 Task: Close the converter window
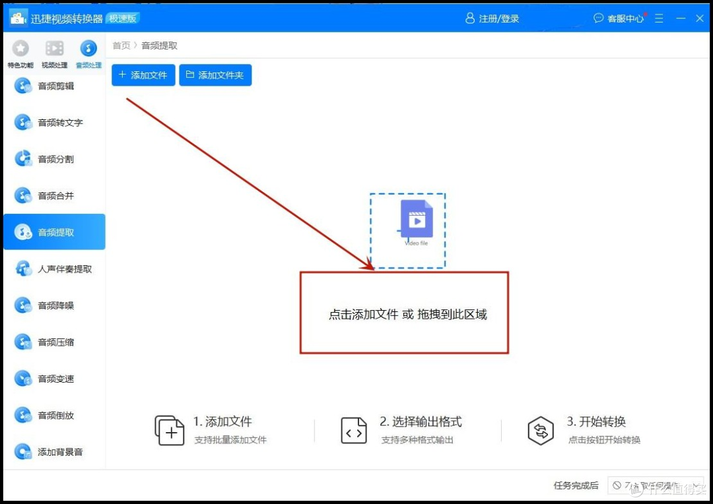click(700, 18)
